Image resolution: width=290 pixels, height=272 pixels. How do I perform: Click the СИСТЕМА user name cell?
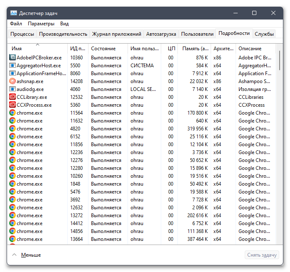142,66
